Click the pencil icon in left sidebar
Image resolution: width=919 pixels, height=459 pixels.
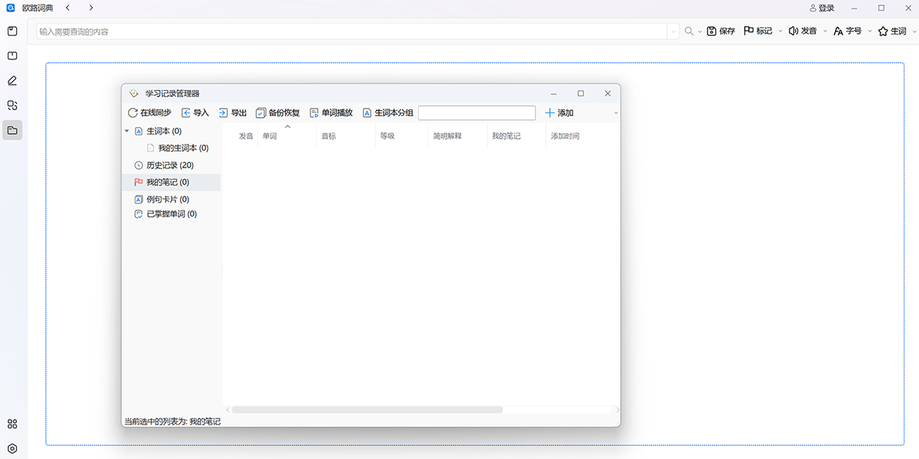click(12, 80)
